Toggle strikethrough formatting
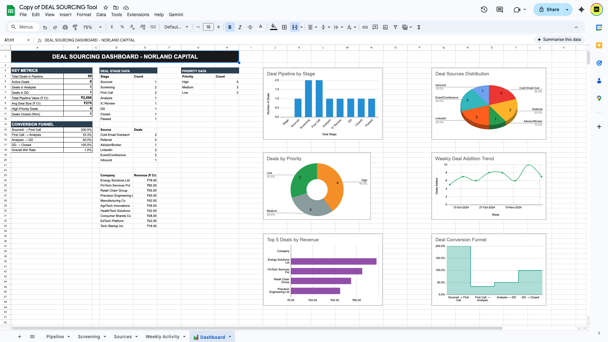 pos(250,27)
